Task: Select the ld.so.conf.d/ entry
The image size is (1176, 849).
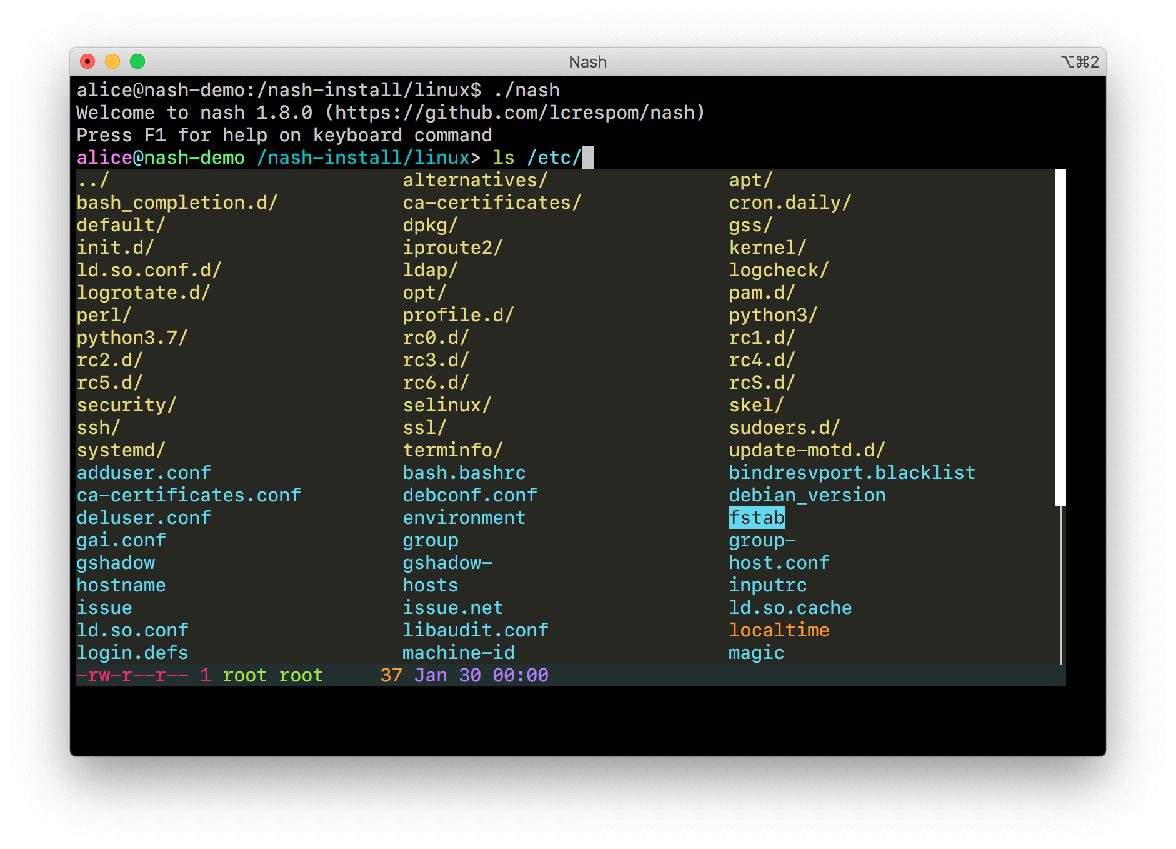Action: pyautogui.click(x=149, y=270)
